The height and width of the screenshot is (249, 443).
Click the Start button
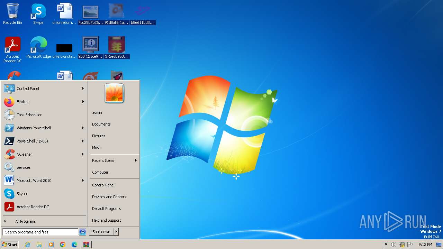[10, 245]
